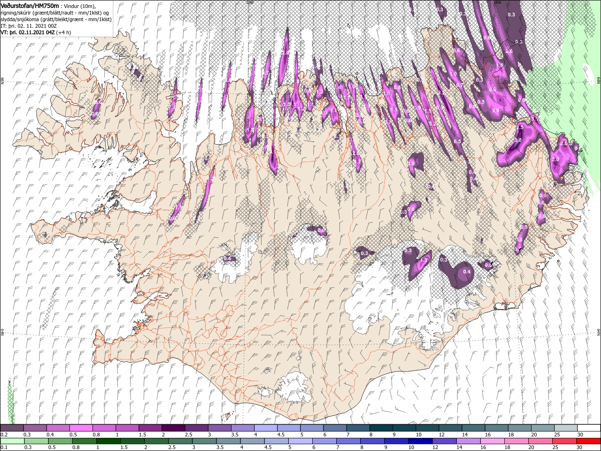Image resolution: width=601 pixels, height=451 pixels.
Task: Click the '15W' longitude label on the top edge
Action: click(x=497, y=2)
